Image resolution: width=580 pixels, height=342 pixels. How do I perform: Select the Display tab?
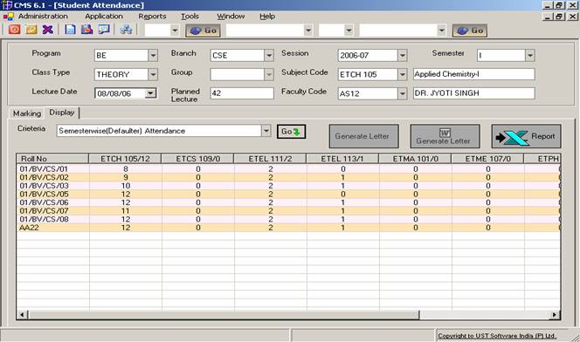(x=62, y=113)
